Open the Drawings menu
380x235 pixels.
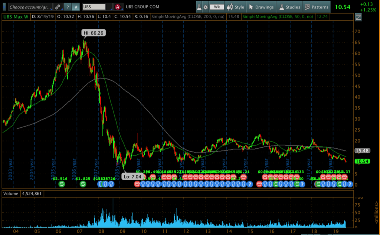(x=261, y=7)
